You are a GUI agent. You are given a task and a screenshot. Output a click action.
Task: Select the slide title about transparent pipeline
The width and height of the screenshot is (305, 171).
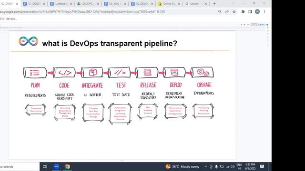point(110,43)
